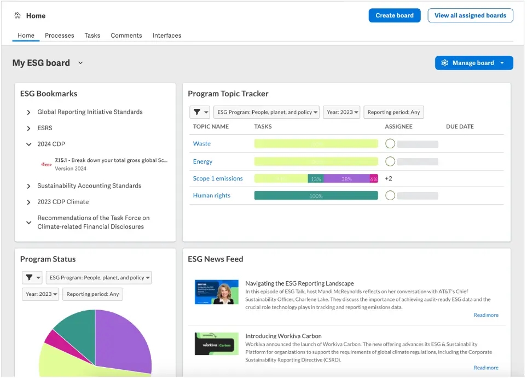Open ESG Program dropdown in Program Topic Tracker
527x378 pixels.
coord(267,112)
